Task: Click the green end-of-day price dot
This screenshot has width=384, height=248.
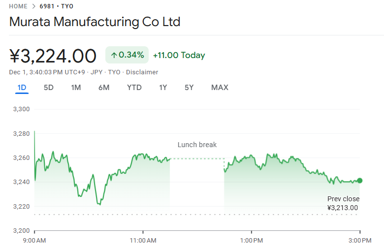Action: click(x=360, y=181)
